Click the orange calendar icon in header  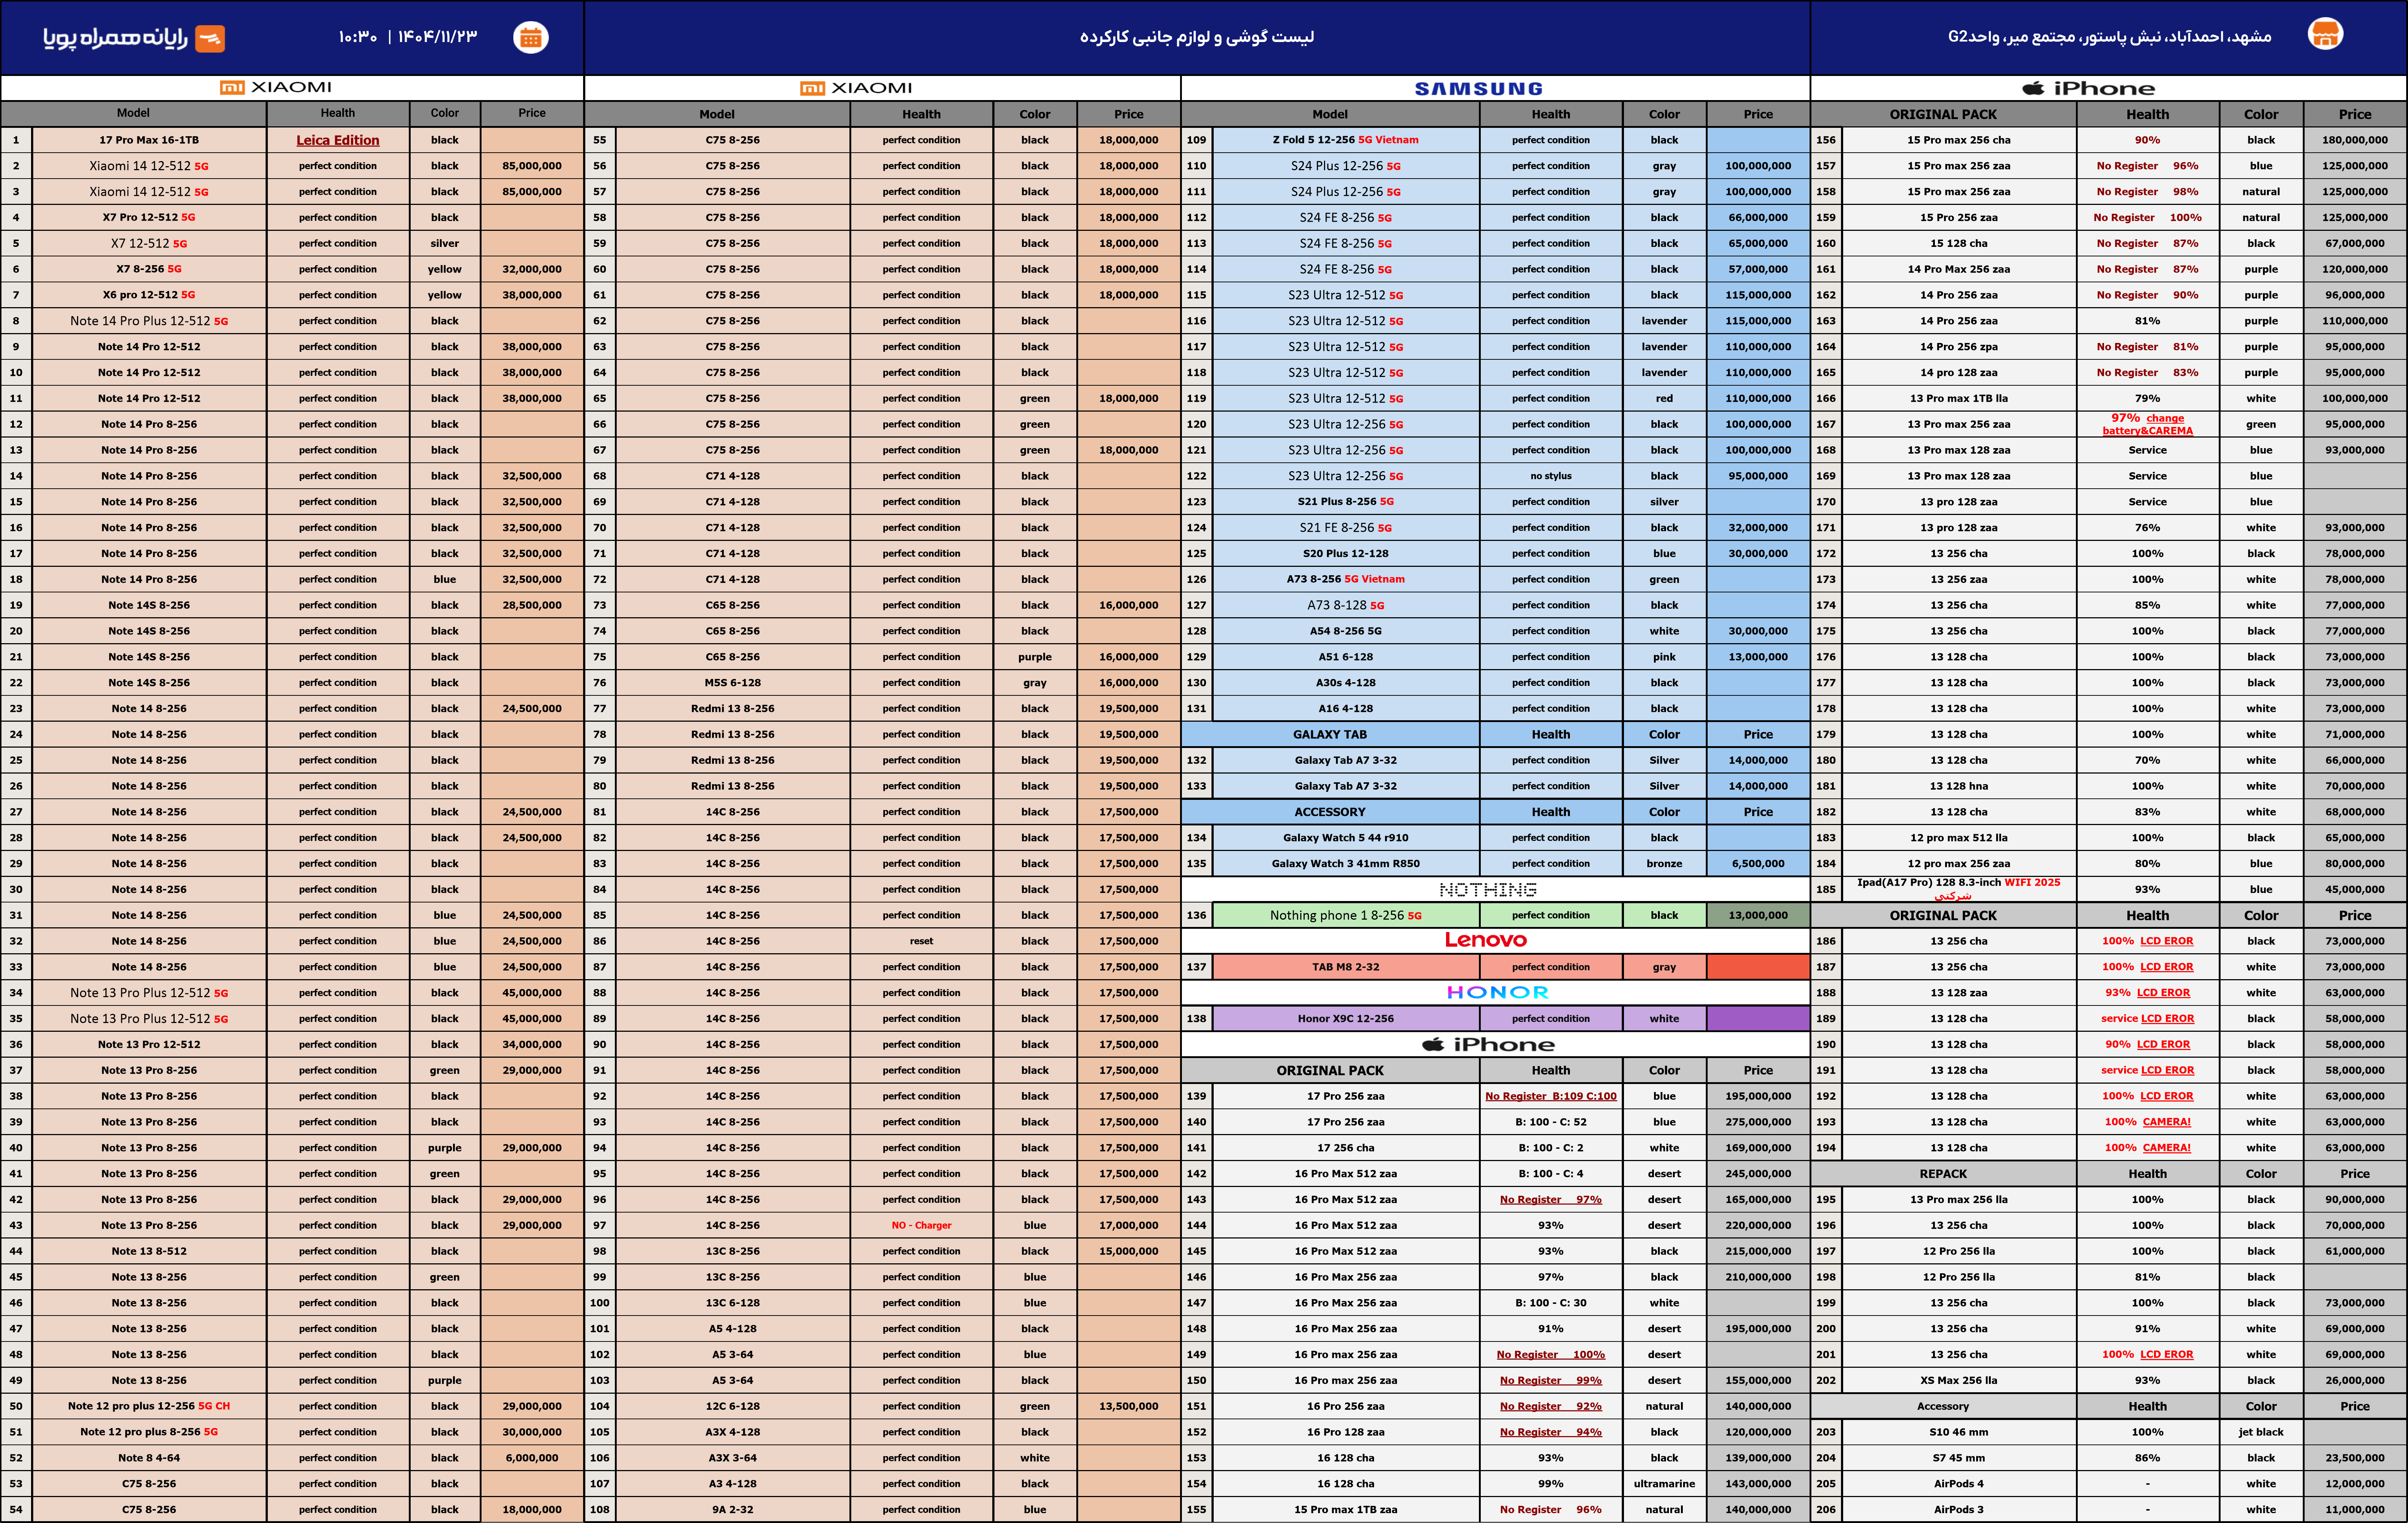point(530,37)
